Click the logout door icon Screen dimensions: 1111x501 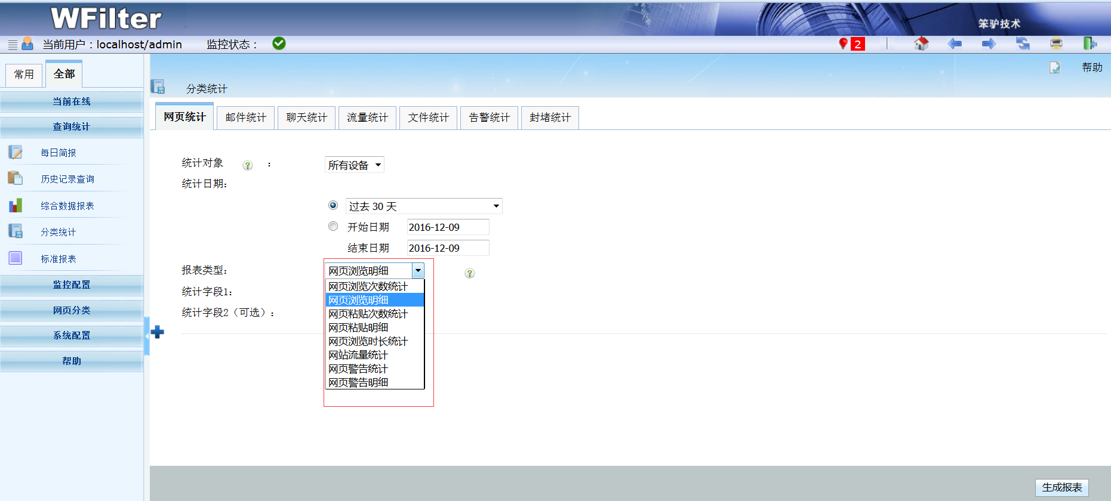point(1090,44)
